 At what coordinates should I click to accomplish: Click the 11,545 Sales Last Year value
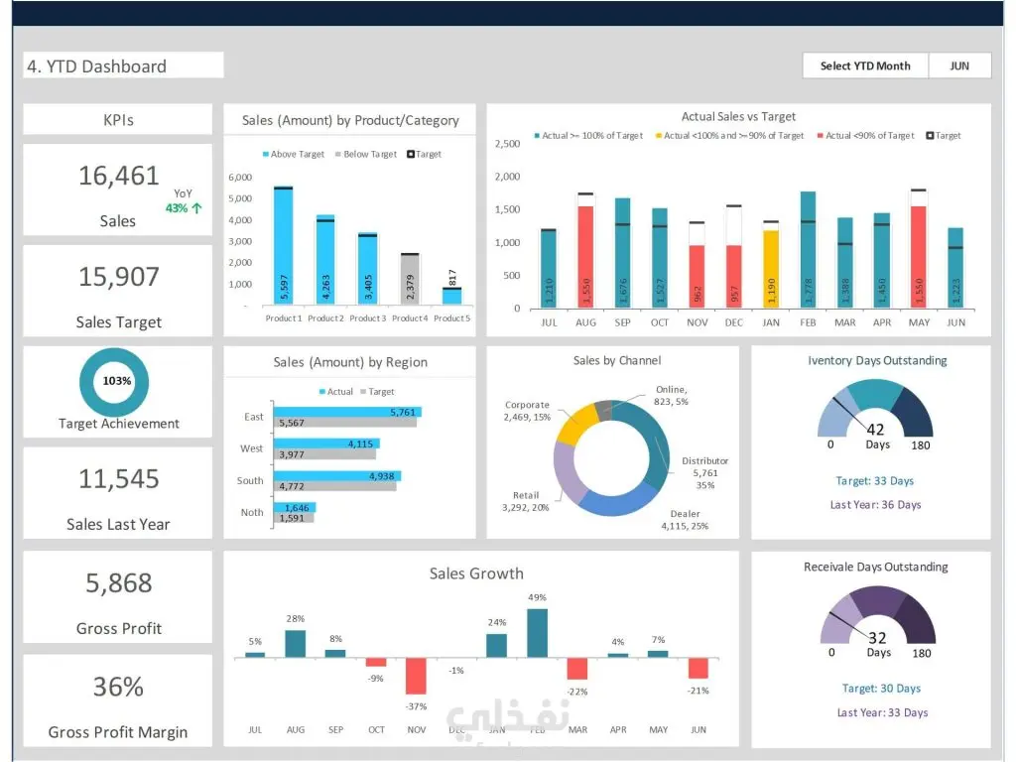point(119,479)
